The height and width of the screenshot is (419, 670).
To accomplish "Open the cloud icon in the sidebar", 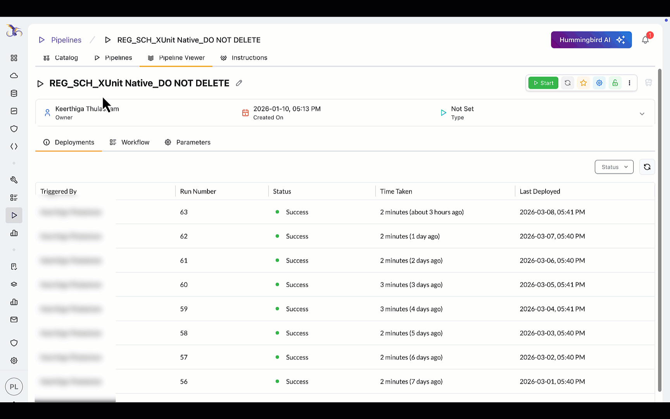I will point(14,76).
